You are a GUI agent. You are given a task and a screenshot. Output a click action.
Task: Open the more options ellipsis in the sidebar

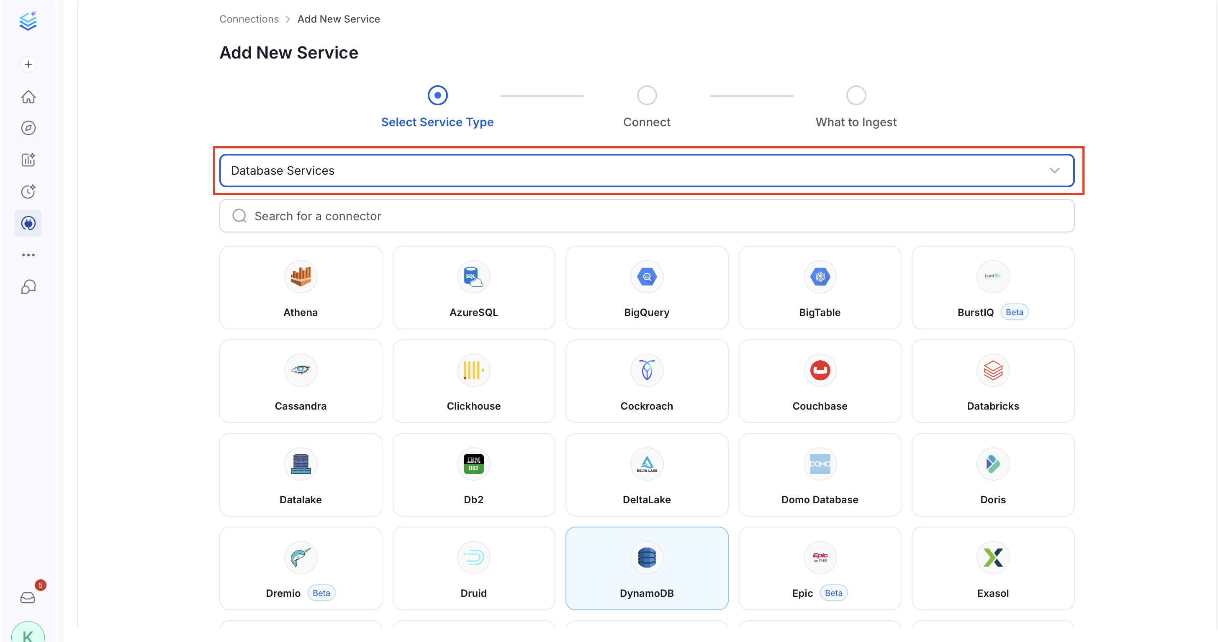(28, 255)
